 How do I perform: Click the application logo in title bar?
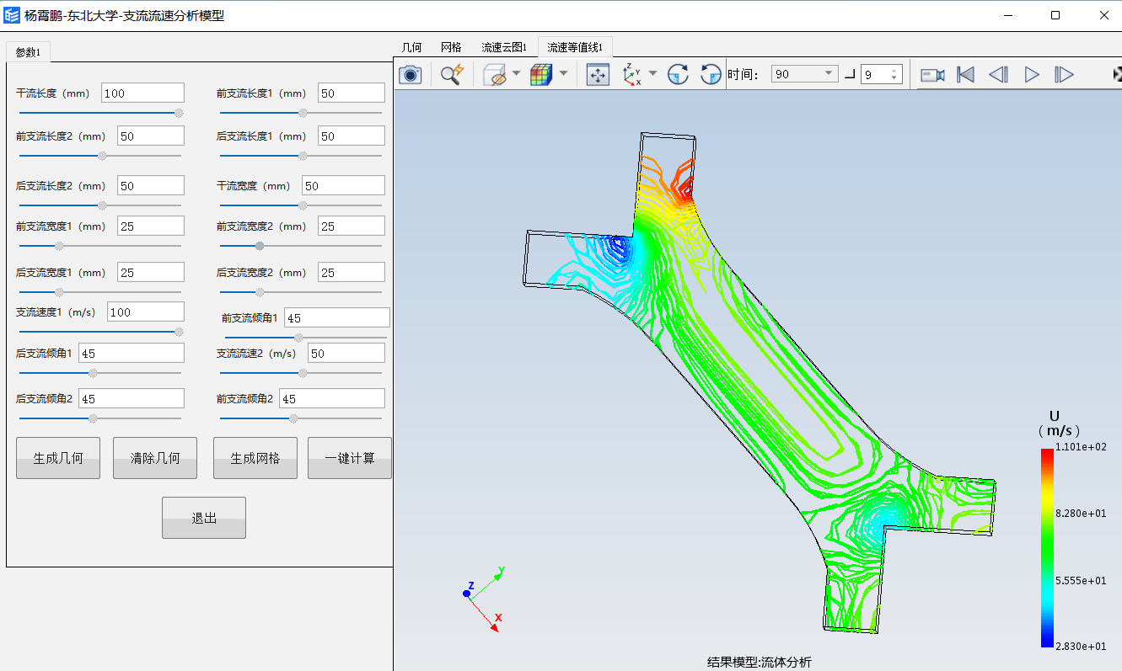pyautogui.click(x=13, y=15)
